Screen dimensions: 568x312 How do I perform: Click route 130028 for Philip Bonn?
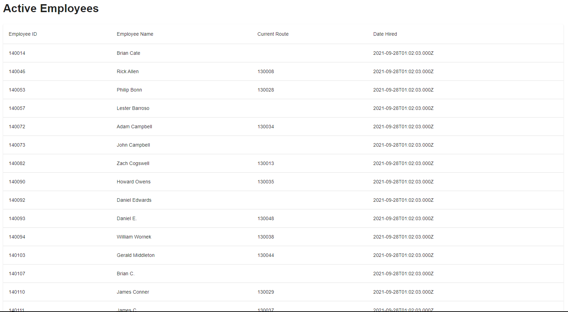[x=265, y=90]
